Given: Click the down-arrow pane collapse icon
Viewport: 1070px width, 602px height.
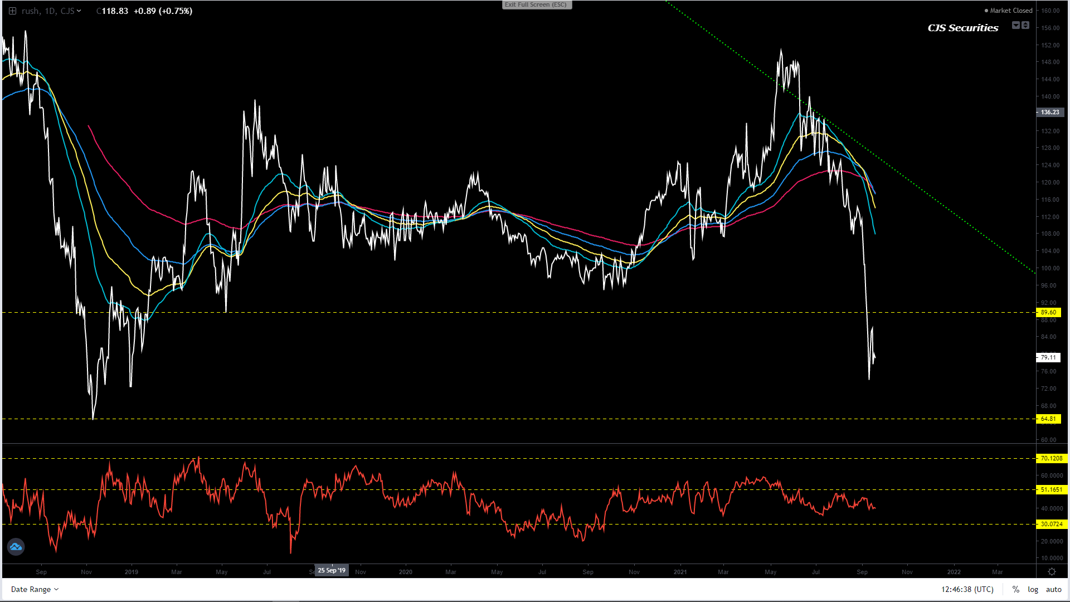Looking at the screenshot, I should click(x=1016, y=25).
